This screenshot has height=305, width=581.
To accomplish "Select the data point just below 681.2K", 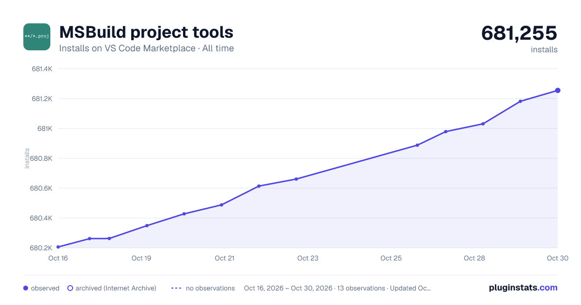I will click(520, 101).
